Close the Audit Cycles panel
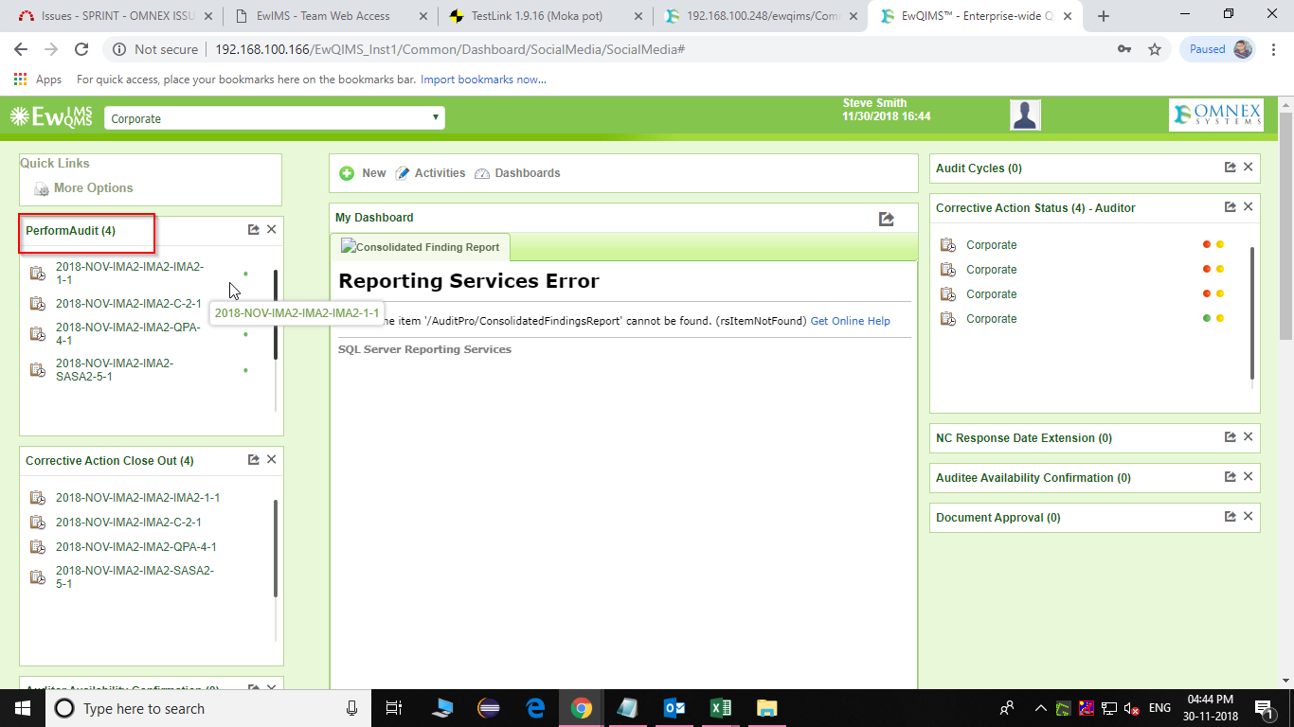This screenshot has height=727, width=1294. pos(1249,167)
